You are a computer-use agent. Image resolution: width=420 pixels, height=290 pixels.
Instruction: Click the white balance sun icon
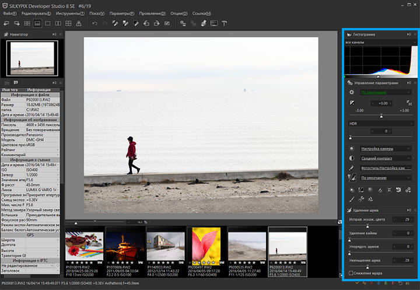[352, 148]
